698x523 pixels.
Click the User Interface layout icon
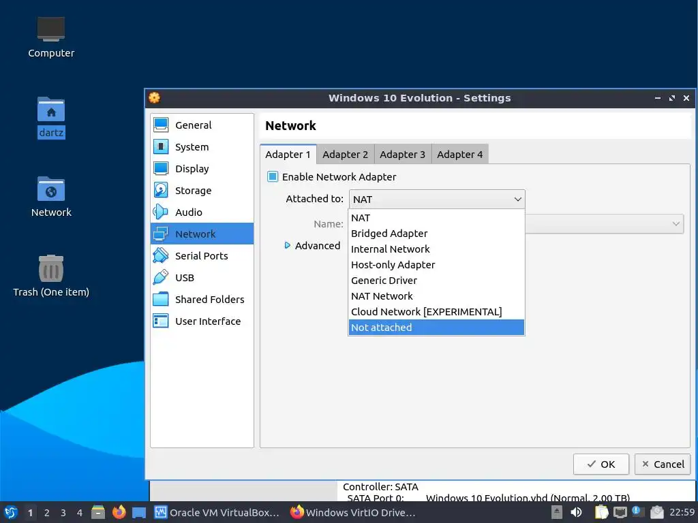click(x=161, y=321)
